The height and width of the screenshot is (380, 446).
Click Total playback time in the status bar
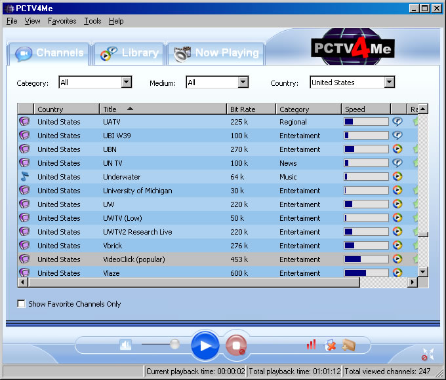pyautogui.click(x=294, y=371)
